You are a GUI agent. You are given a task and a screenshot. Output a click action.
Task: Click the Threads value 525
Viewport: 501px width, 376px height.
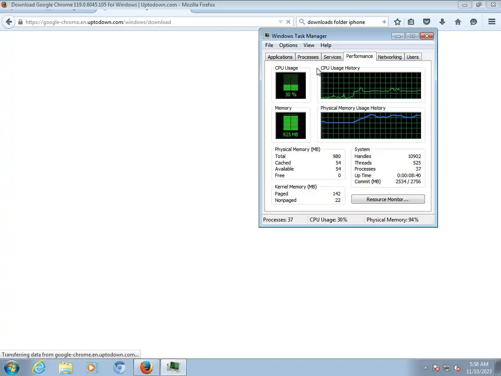pos(417,163)
